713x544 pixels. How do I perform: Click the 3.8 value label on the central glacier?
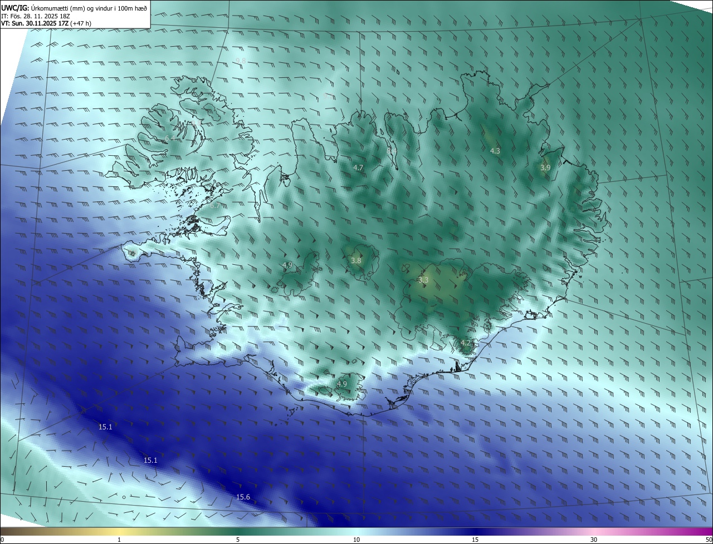(356, 260)
